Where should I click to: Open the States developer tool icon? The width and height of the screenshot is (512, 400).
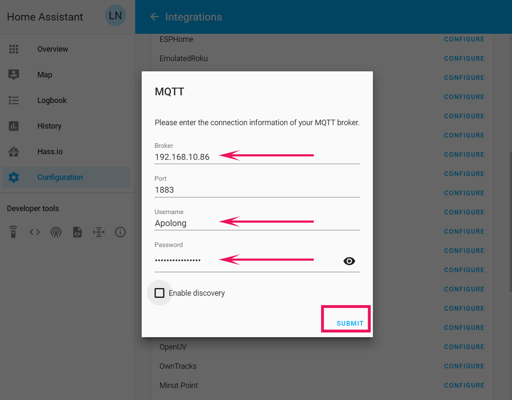35,232
